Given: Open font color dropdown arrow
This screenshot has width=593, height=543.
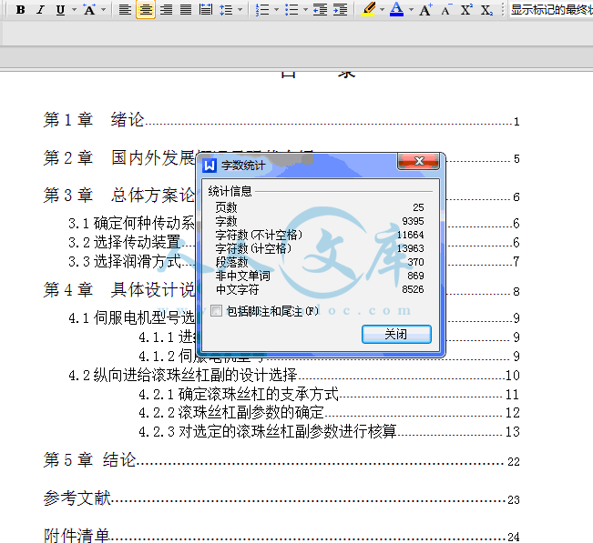Looking at the screenshot, I should 411,9.
